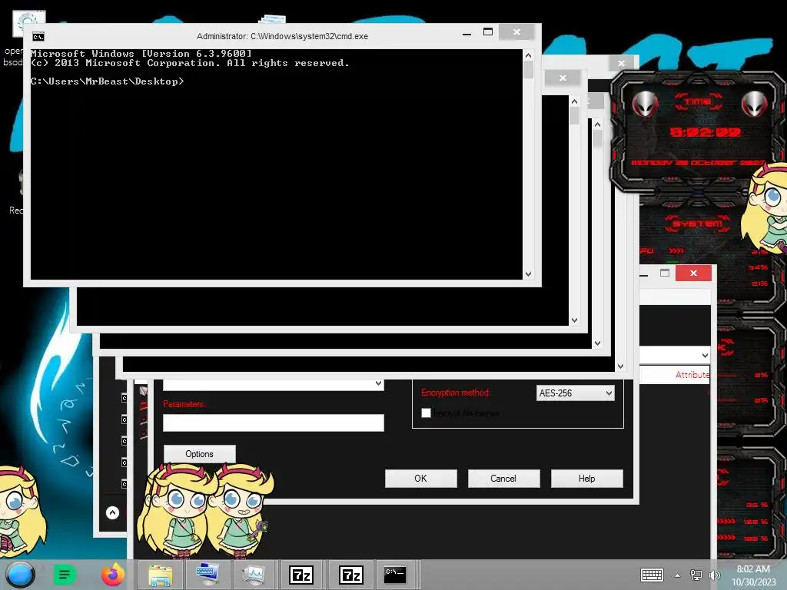This screenshot has width=787, height=590.
Task: Open Firefox from the taskbar
Action: (x=113, y=575)
